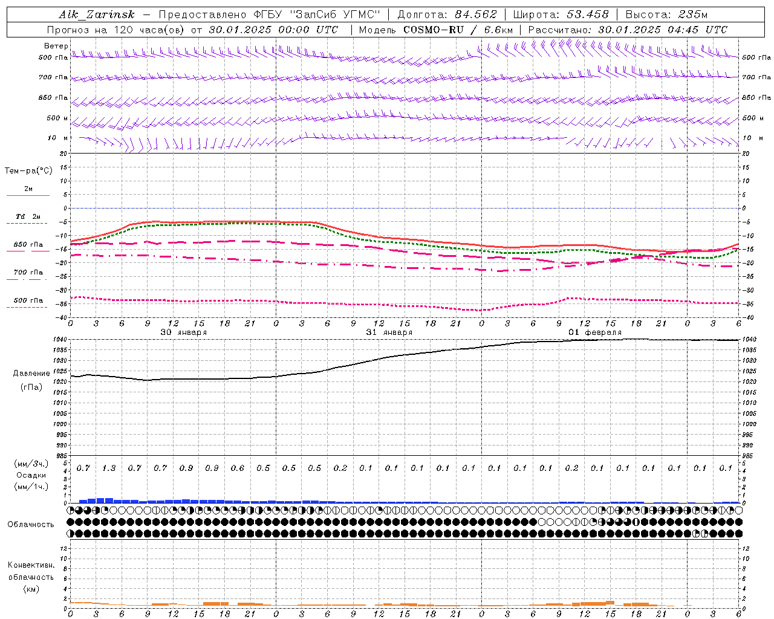Click the longitude value 'Долгота: 84.562'
This screenshot has width=774, height=619.
point(447,15)
